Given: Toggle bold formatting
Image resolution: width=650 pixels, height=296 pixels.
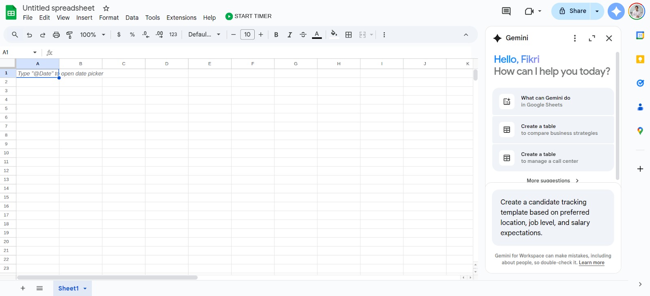Looking at the screenshot, I should click(x=276, y=35).
